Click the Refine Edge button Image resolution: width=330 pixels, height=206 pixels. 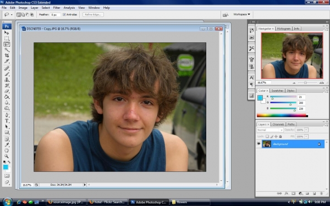coord(93,14)
